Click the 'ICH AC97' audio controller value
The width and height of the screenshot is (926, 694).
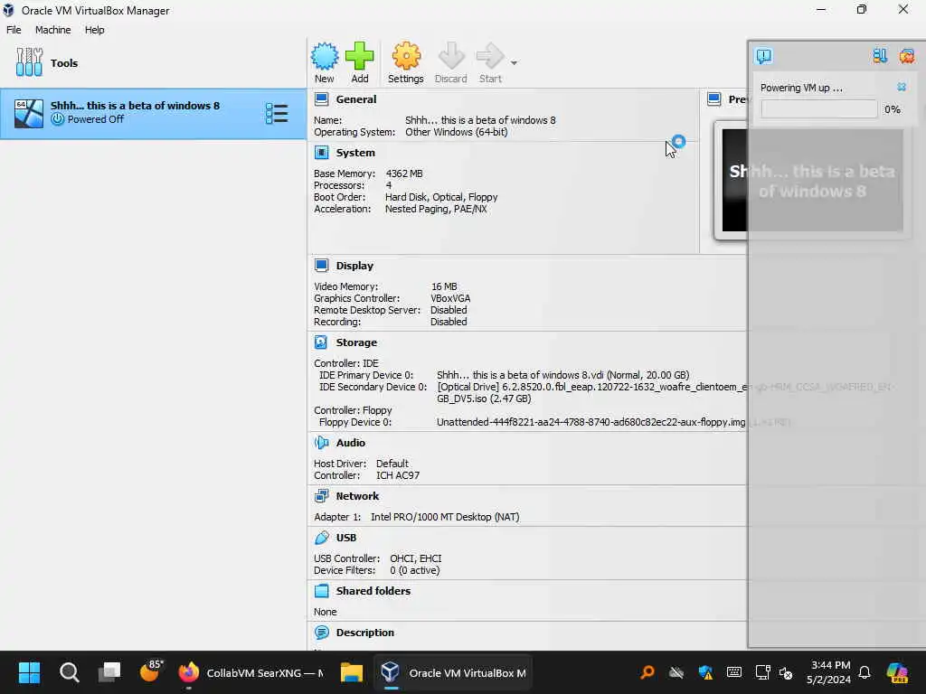click(x=398, y=475)
